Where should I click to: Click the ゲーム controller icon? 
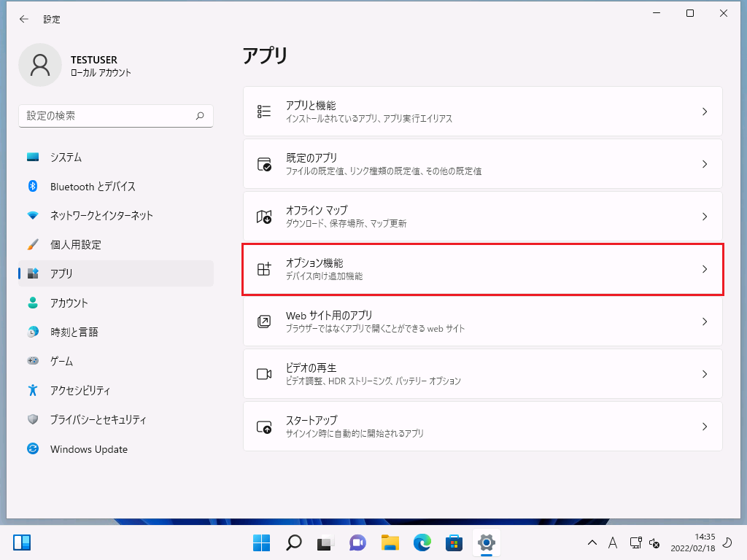[33, 361]
